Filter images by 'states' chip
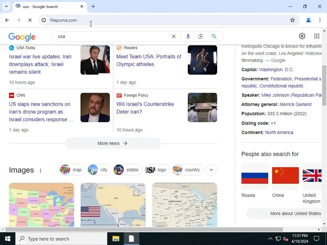Viewport: 327px width, 245px height. pyautogui.click(x=128, y=170)
